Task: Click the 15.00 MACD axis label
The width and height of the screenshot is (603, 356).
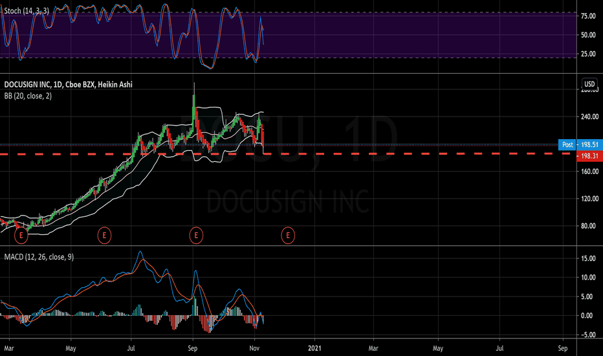Action: (588, 258)
